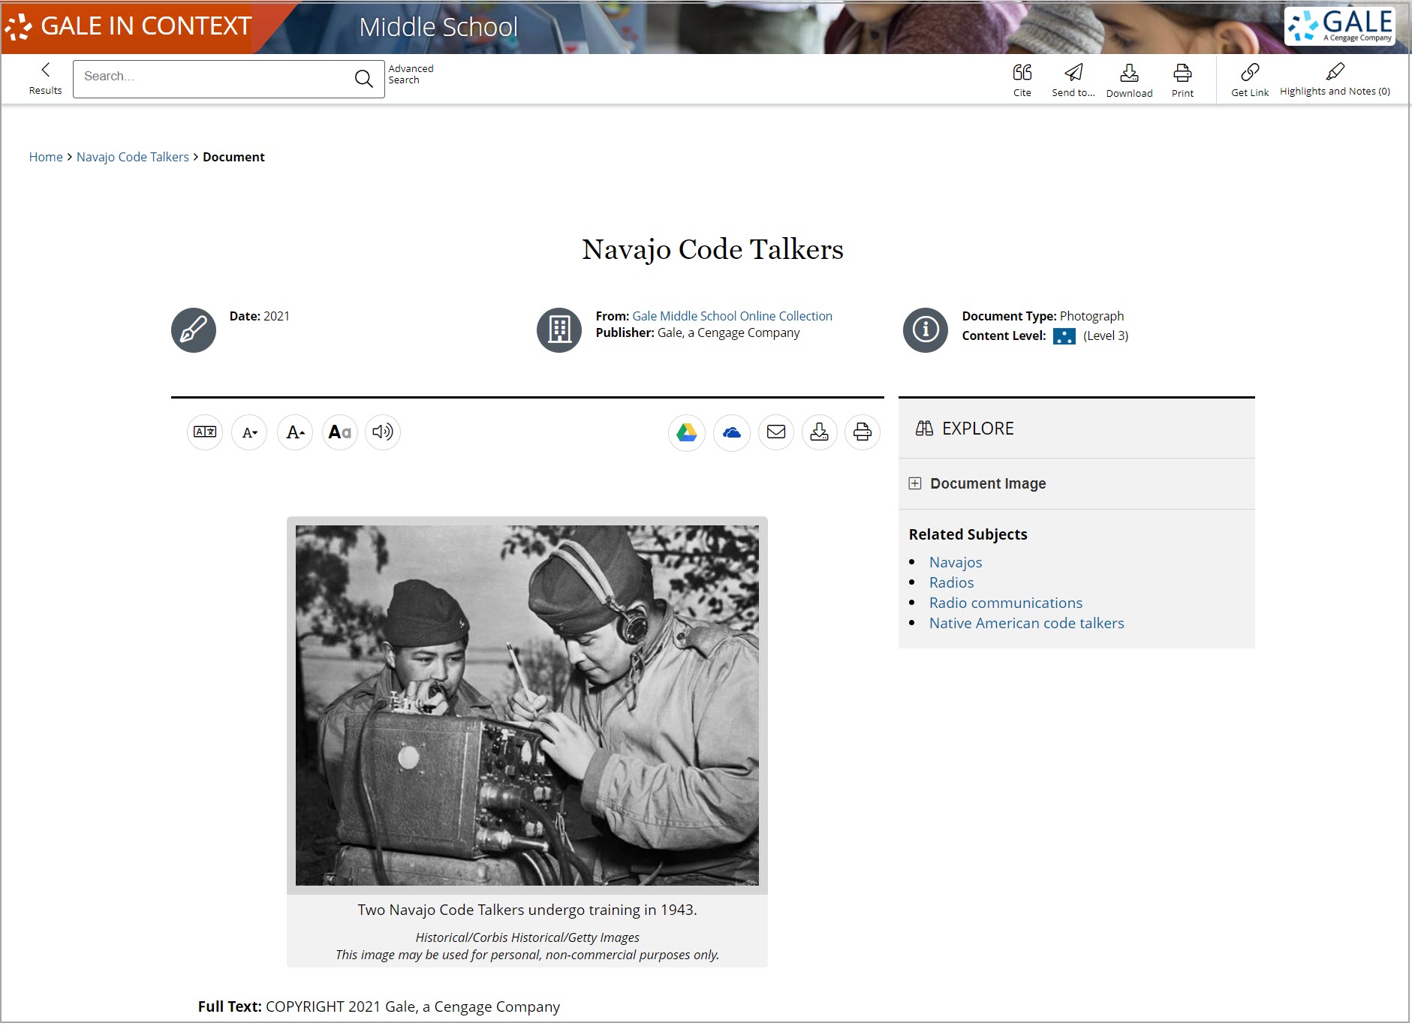Open the Navajos related subject link
Screen dimensions: 1412x1026
coord(955,561)
